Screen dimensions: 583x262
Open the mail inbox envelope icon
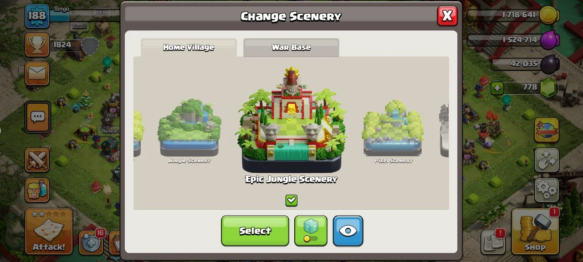click(37, 74)
